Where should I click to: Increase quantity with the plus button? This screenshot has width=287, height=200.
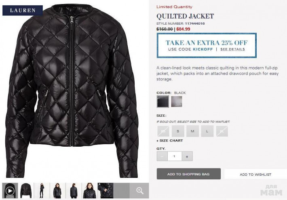tap(187, 156)
